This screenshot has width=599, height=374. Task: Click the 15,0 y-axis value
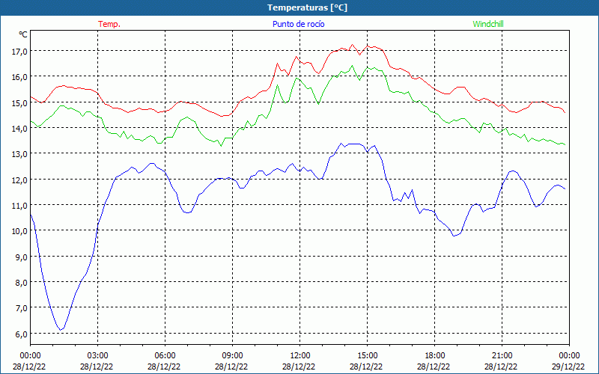[19, 102]
